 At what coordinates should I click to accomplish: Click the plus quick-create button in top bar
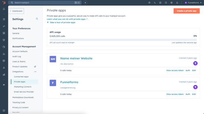click(85, 3)
